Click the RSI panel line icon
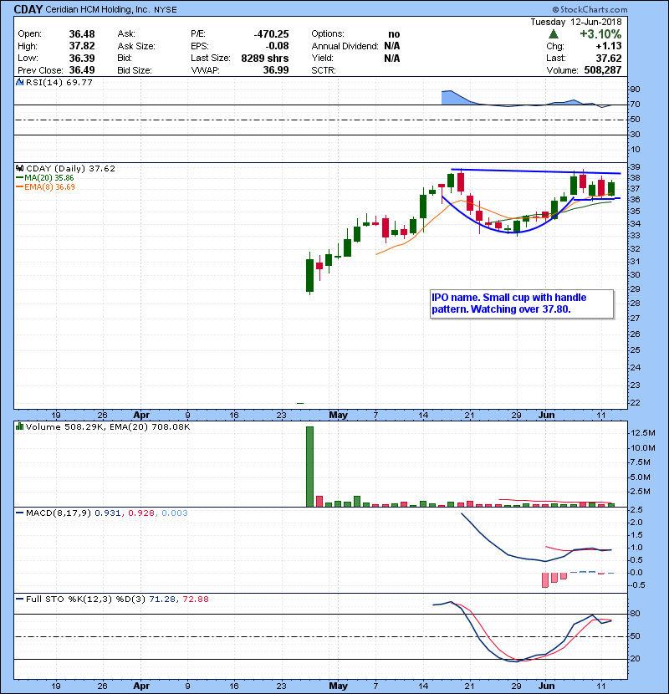 [x=20, y=82]
